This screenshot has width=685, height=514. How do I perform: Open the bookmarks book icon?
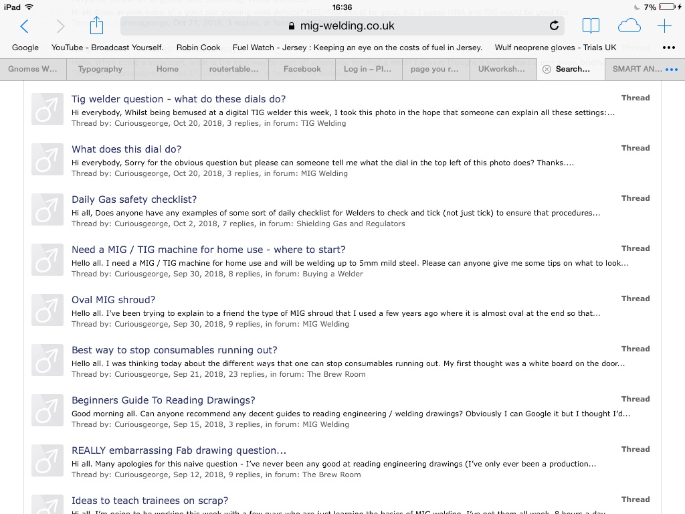tap(591, 26)
